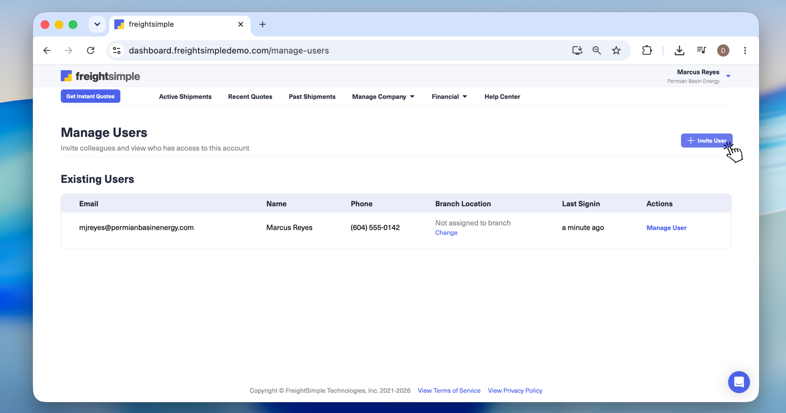Image resolution: width=786 pixels, height=413 pixels.
Task: Reload the current page
Action: point(90,50)
